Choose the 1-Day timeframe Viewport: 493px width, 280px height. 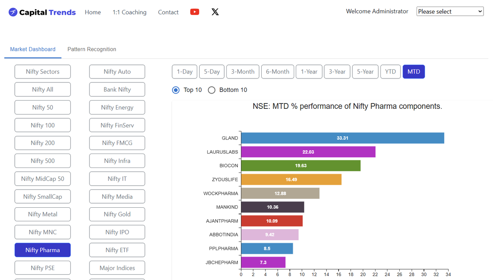click(185, 71)
